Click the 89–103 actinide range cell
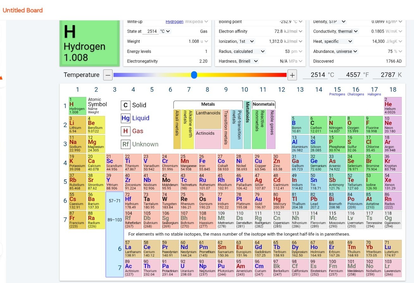The image size is (414, 283). pos(114,220)
